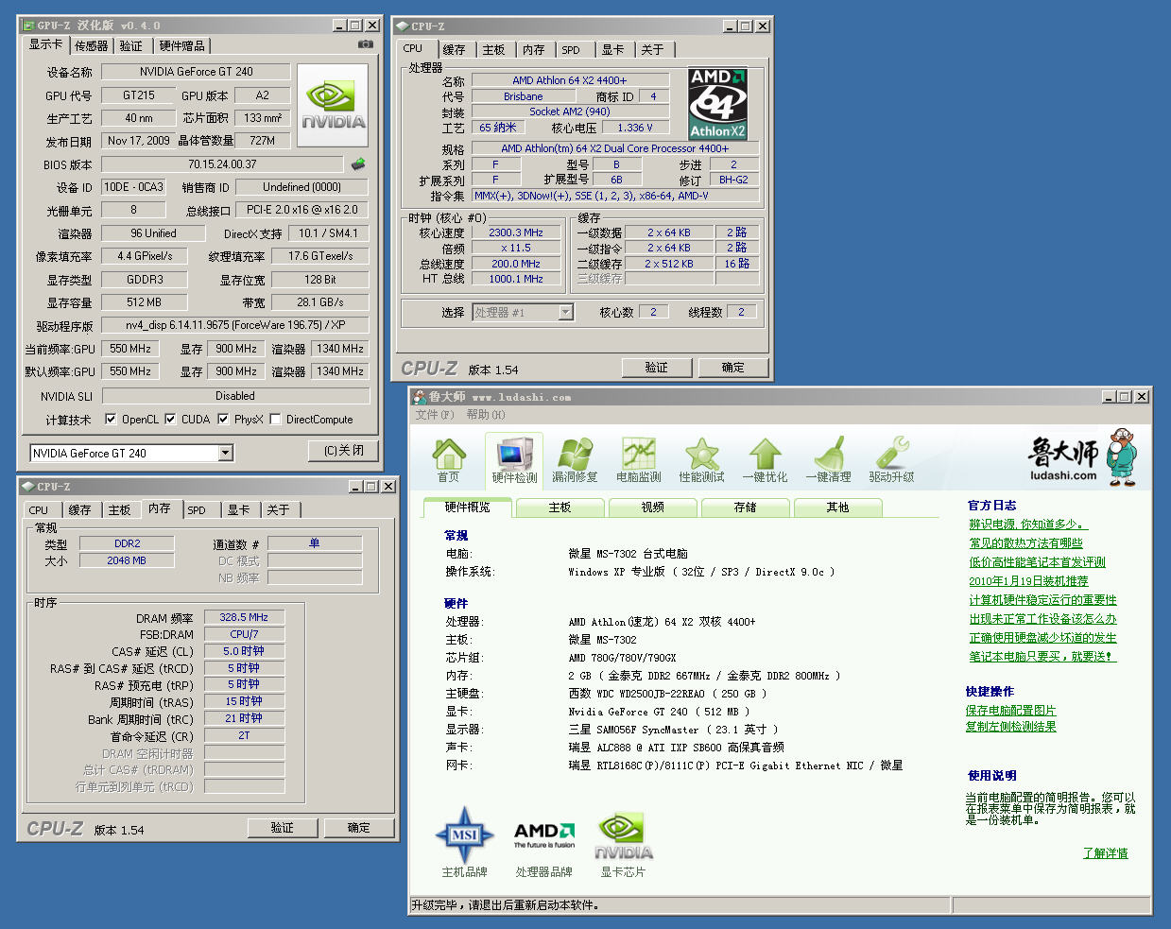This screenshot has width=1171, height=929.
Task: Switch to 验证 tab in GPU-Z
Action: click(x=131, y=46)
